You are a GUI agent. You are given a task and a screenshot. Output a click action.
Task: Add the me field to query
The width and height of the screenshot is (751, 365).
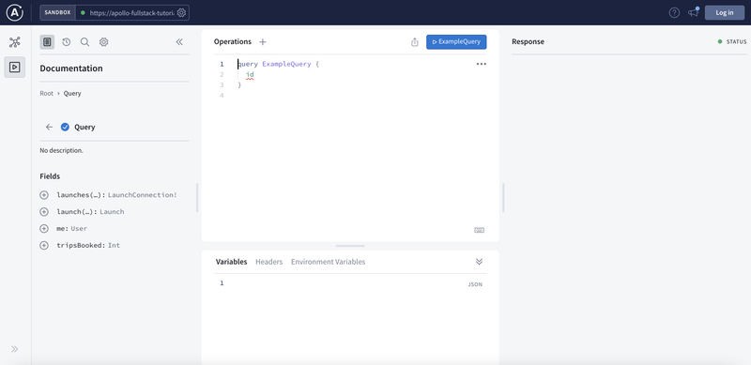[x=44, y=229]
